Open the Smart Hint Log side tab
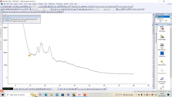172x97 pixels. pos(1,46)
